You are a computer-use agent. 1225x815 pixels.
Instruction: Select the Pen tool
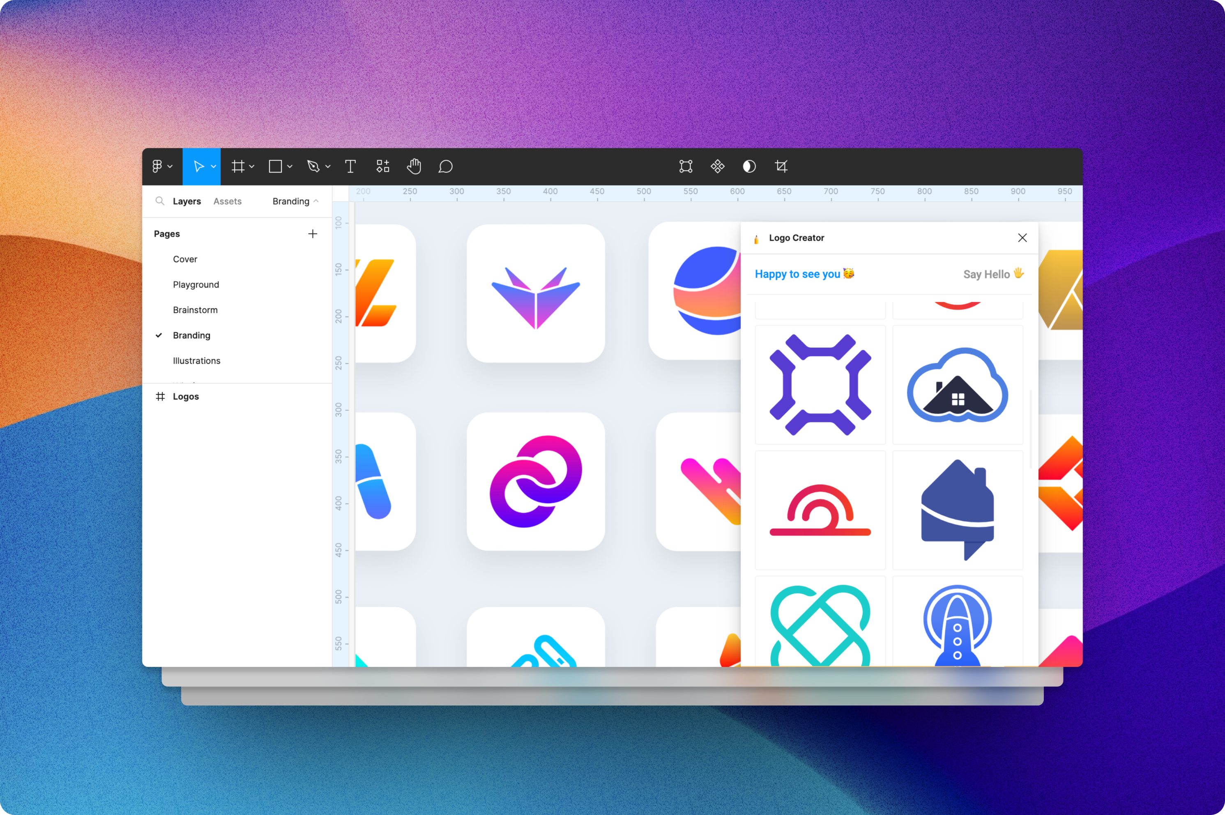313,166
